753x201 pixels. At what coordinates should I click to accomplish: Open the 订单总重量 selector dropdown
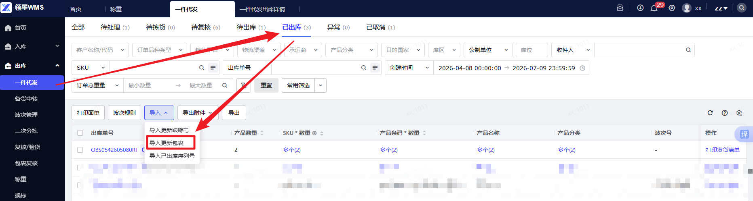click(x=97, y=85)
